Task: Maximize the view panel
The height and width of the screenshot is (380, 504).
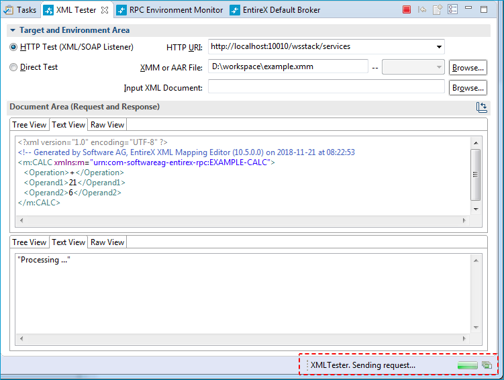Action: pos(484,9)
